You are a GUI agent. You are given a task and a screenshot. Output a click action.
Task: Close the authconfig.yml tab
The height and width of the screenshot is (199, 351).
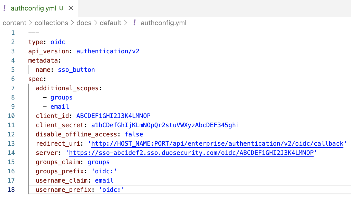(71, 8)
